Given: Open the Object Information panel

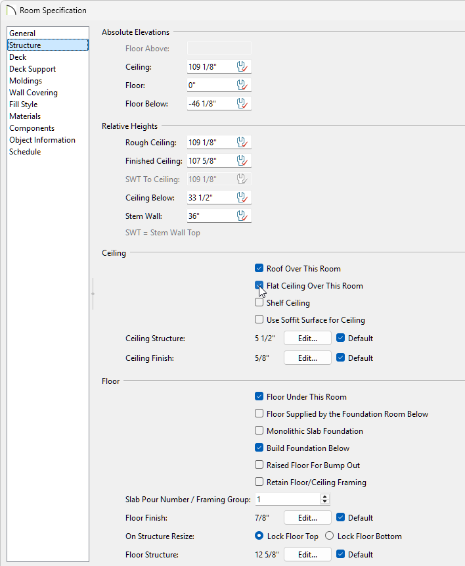Looking at the screenshot, I should pos(48,140).
